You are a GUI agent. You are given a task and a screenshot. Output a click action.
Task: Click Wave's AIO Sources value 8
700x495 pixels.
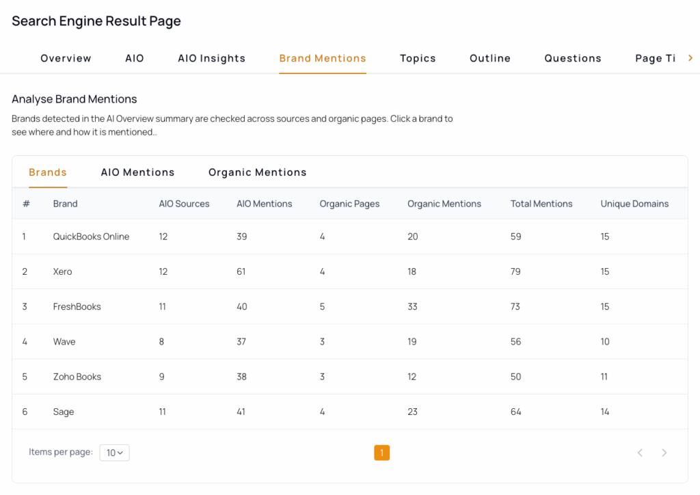click(x=161, y=342)
